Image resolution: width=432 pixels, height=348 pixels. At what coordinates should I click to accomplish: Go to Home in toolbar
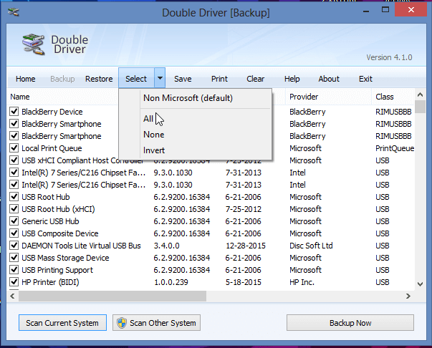26,79
